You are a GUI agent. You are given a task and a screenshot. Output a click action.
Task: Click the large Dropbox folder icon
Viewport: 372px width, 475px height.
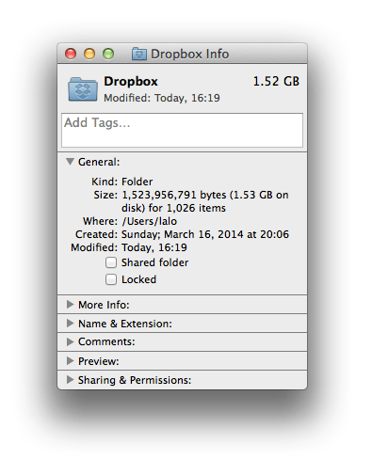[x=83, y=89]
